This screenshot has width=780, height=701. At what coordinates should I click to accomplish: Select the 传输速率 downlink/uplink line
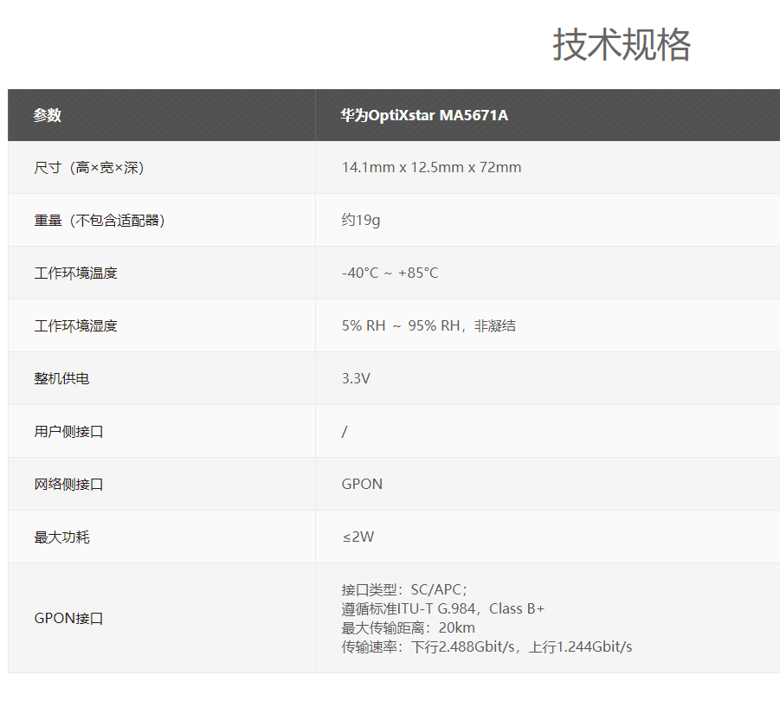click(487, 646)
